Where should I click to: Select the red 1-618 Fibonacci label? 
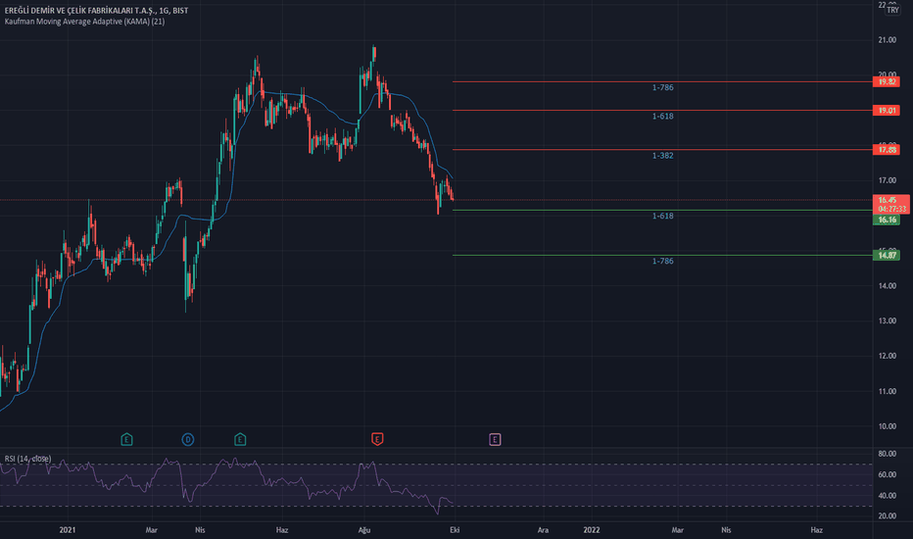tap(662, 116)
